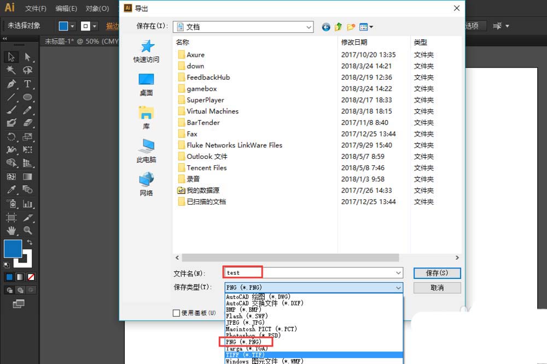
Task: Open Libraries location in sidebar
Action: tap(146, 118)
